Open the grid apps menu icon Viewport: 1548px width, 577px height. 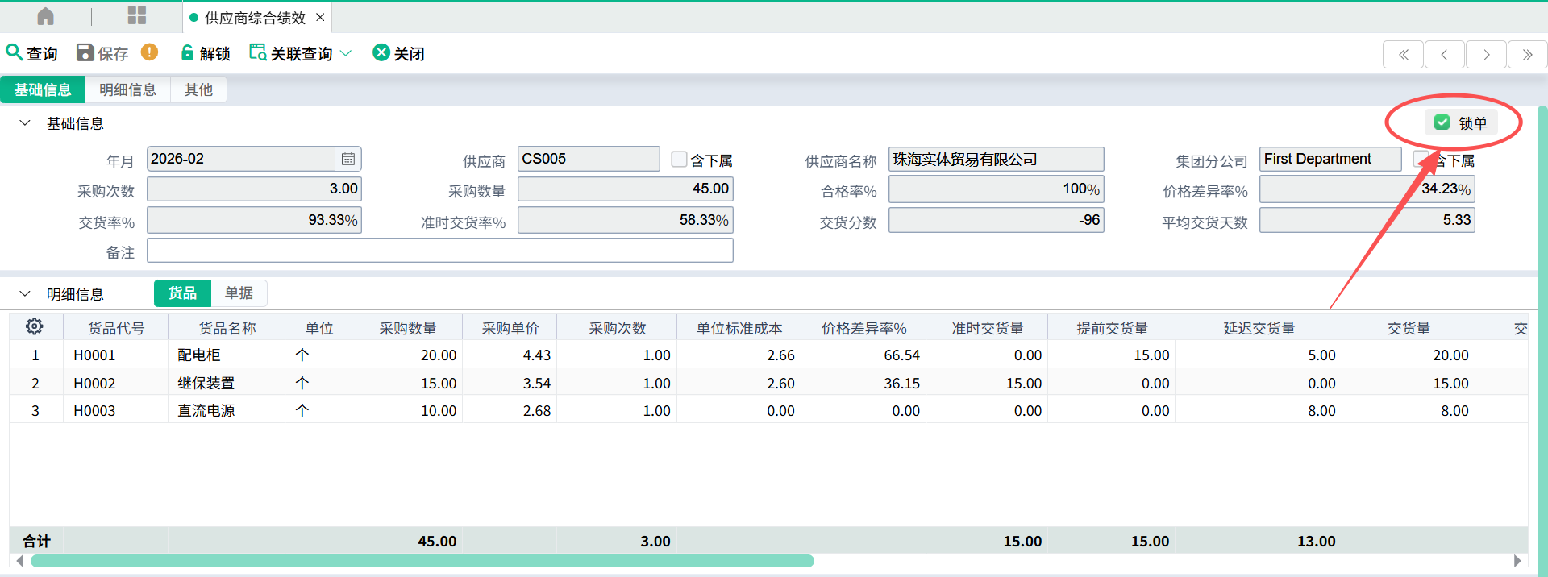coord(137,16)
